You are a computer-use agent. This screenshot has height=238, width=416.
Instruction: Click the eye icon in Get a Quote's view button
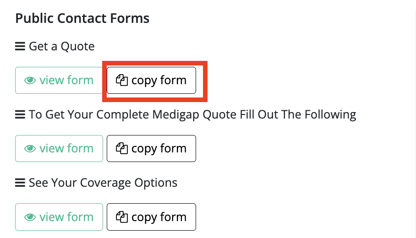tap(30, 80)
